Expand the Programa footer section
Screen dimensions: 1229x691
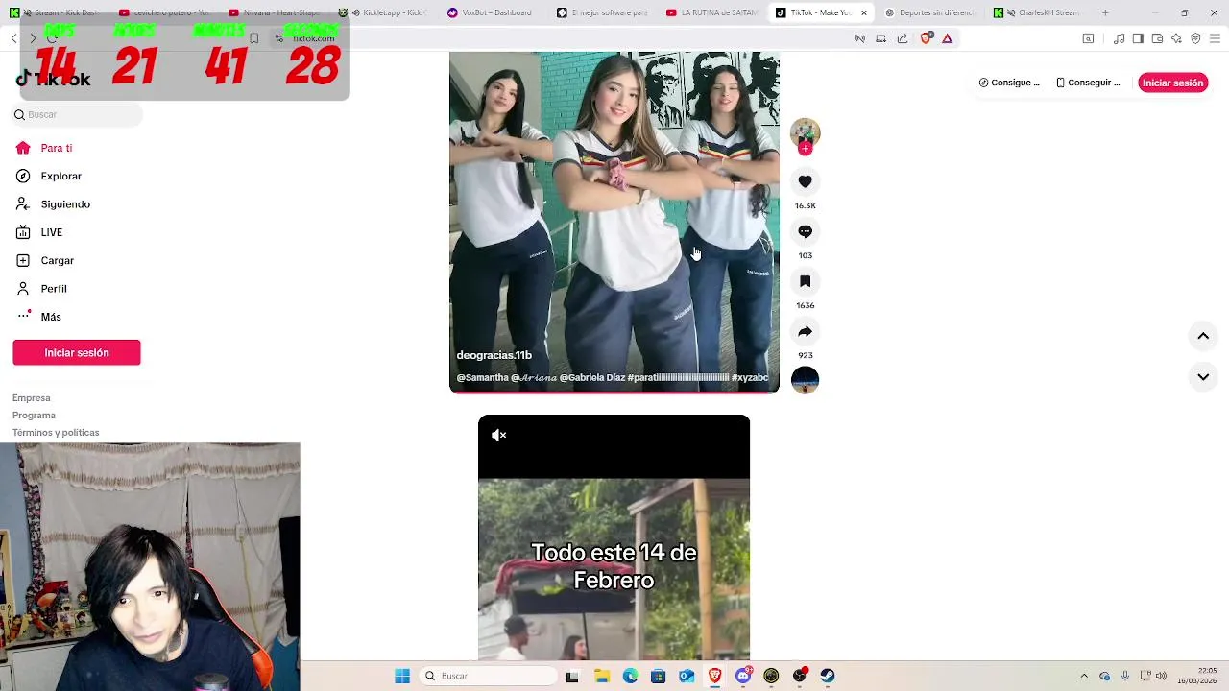pos(34,416)
